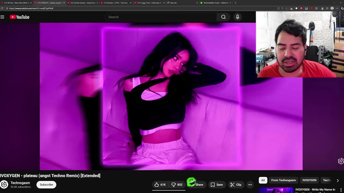The height and width of the screenshot is (193, 344).
Task: Like the video (61K thumbs up)
Action: point(160,185)
